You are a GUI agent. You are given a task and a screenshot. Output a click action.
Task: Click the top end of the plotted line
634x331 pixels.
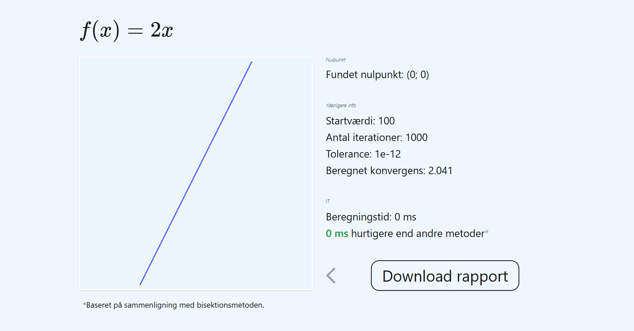click(x=252, y=63)
